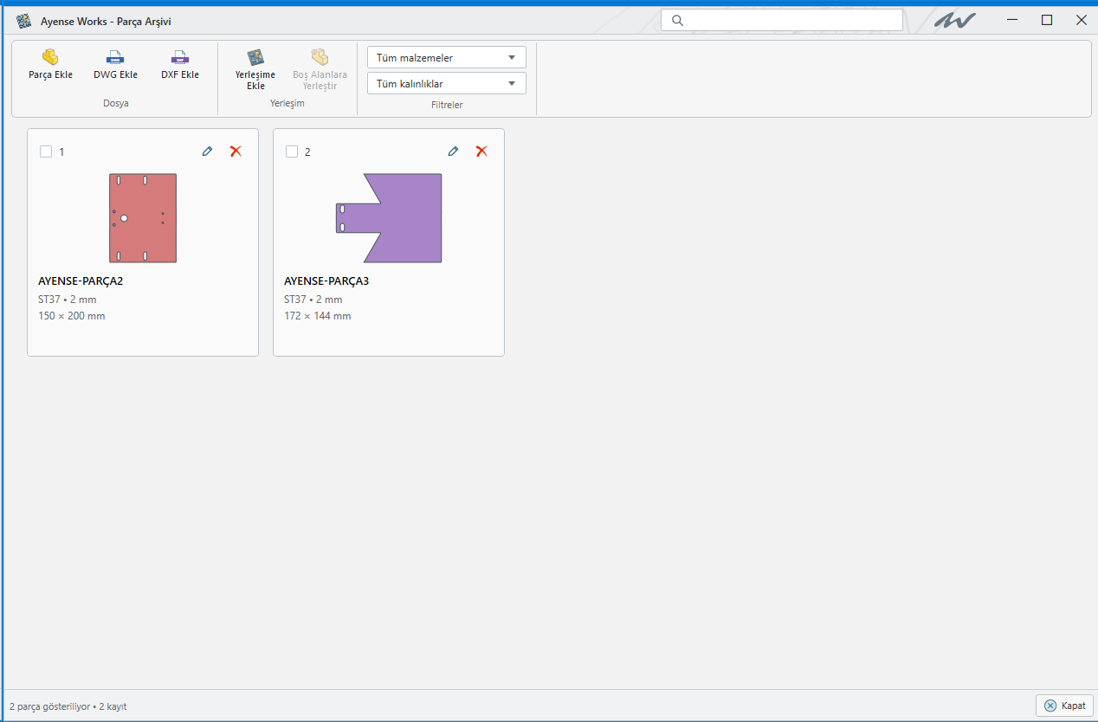Select the red AYENSE-PARÇA2 part thumbnail
The image size is (1098, 722).
pos(143,218)
